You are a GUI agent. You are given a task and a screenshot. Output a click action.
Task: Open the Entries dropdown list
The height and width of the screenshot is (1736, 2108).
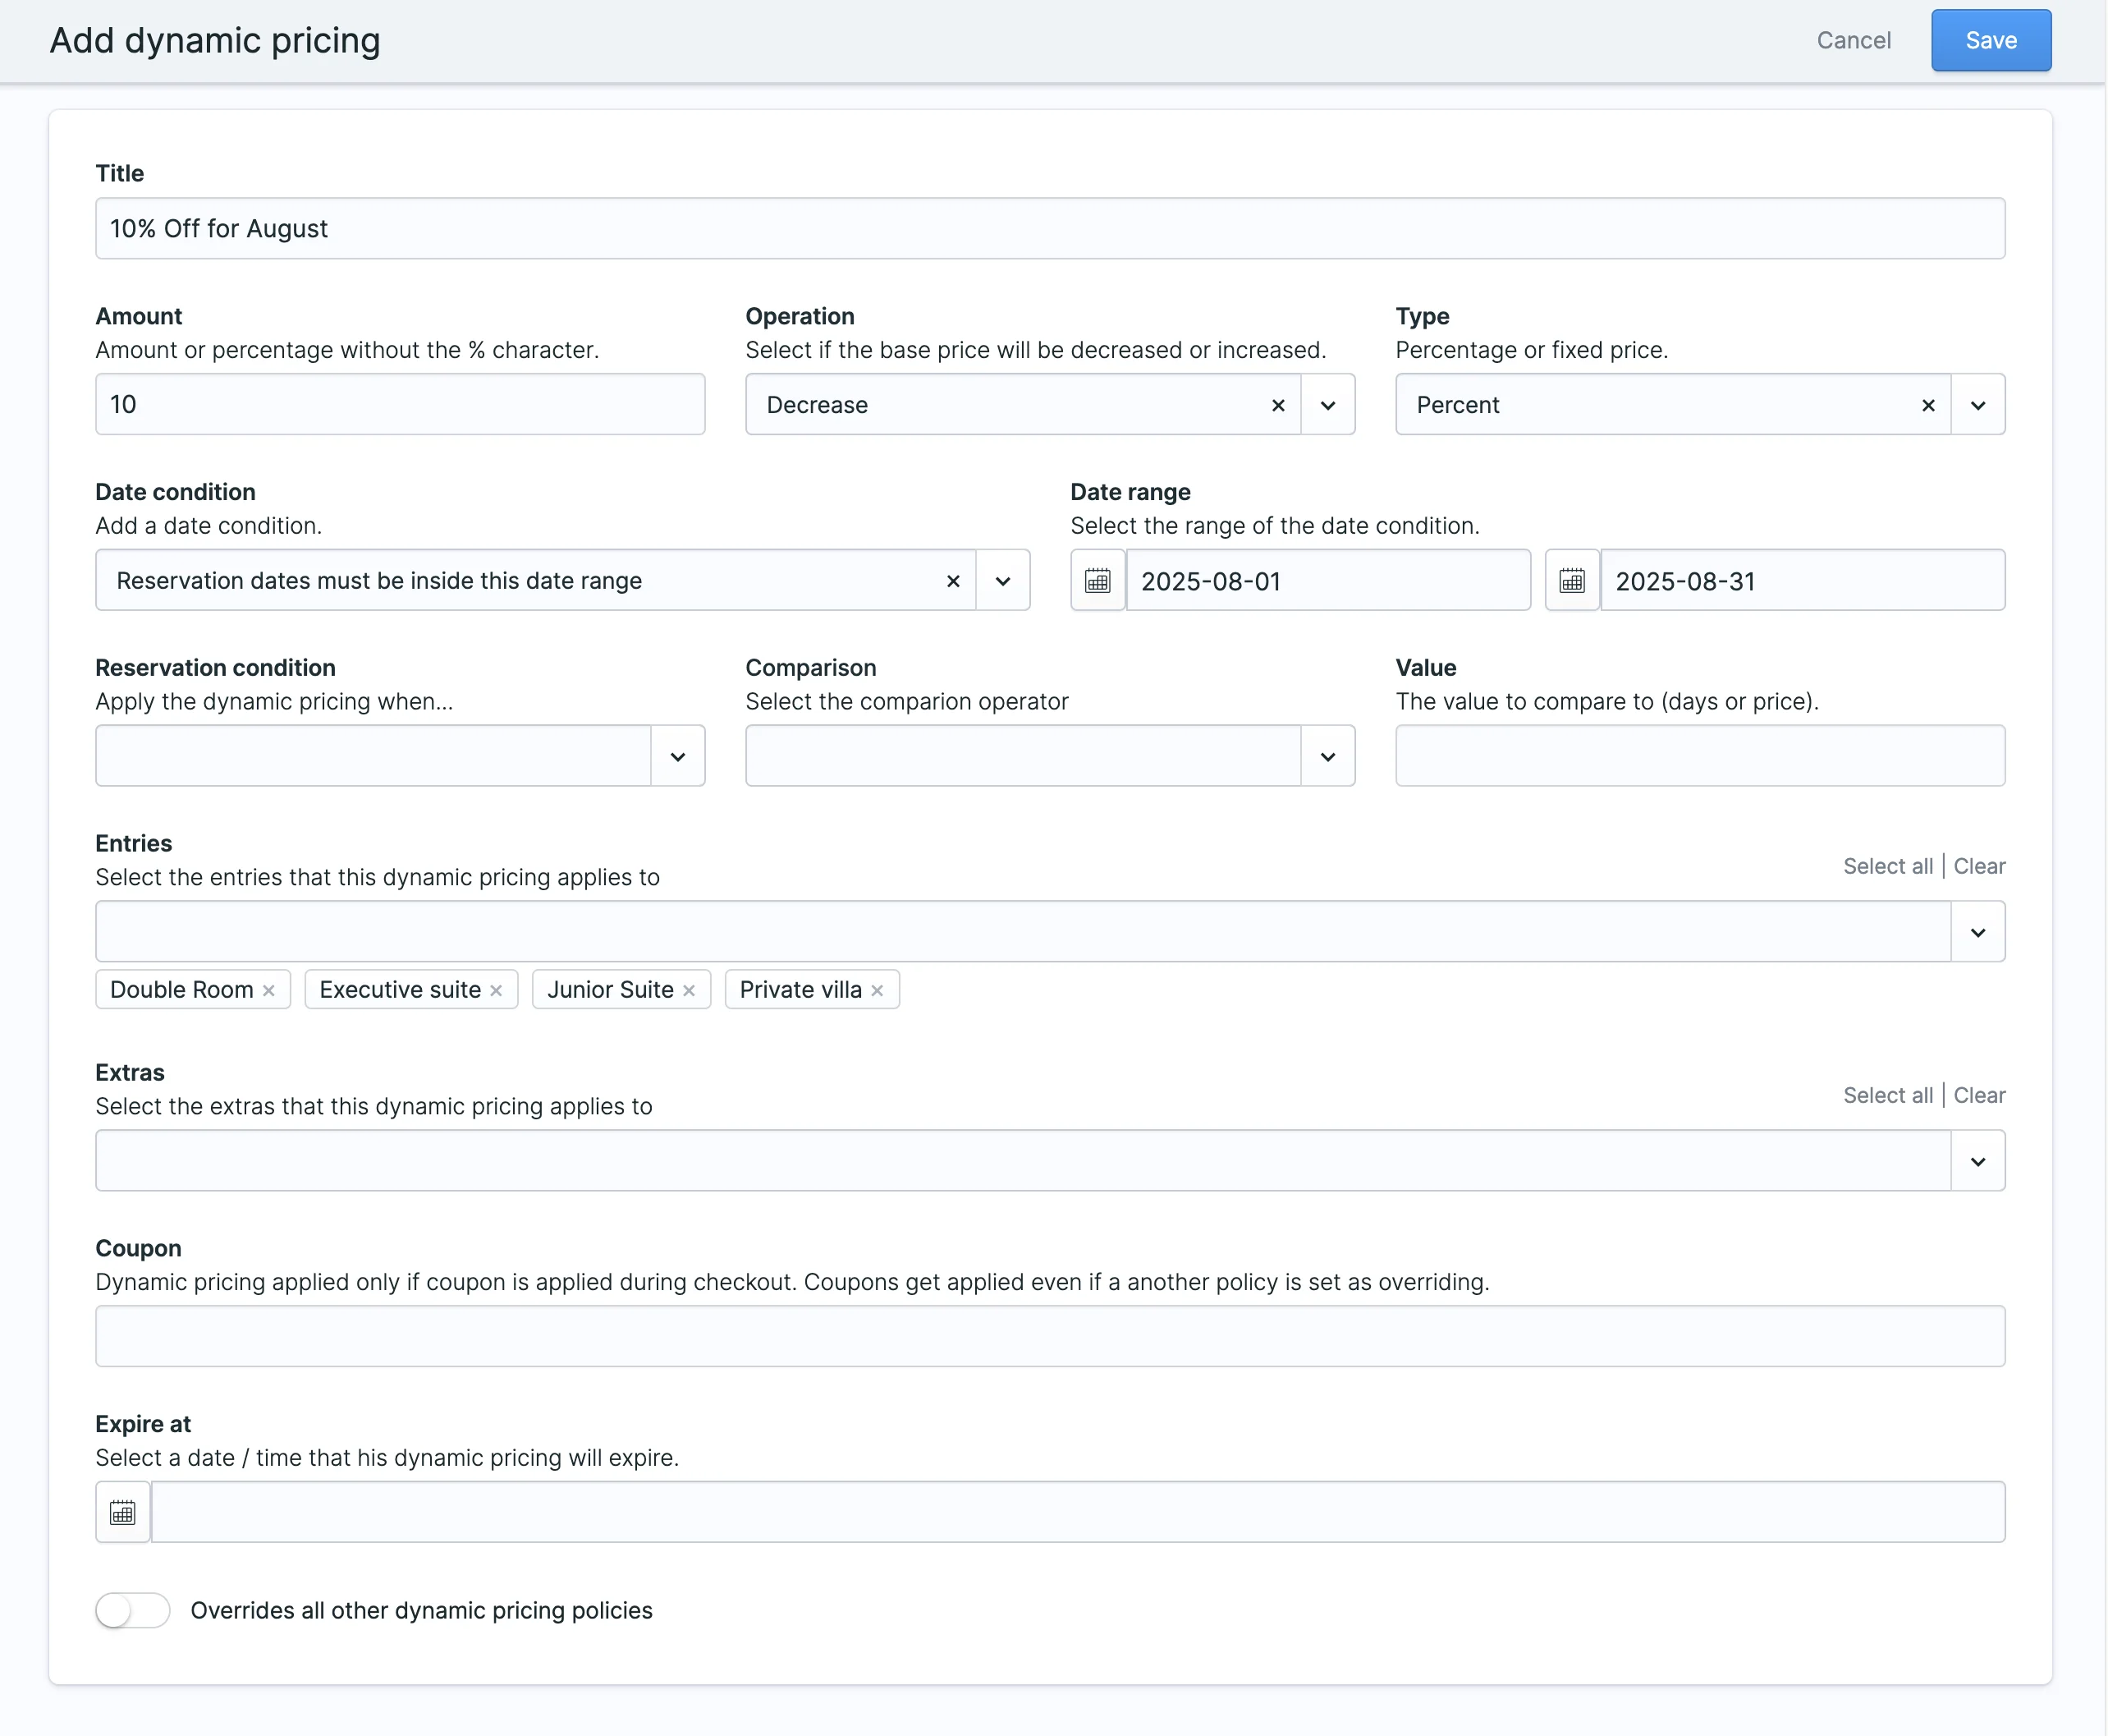pos(1977,932)
